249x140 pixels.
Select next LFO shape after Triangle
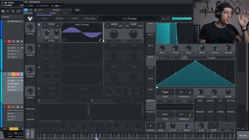coord(233,58)
